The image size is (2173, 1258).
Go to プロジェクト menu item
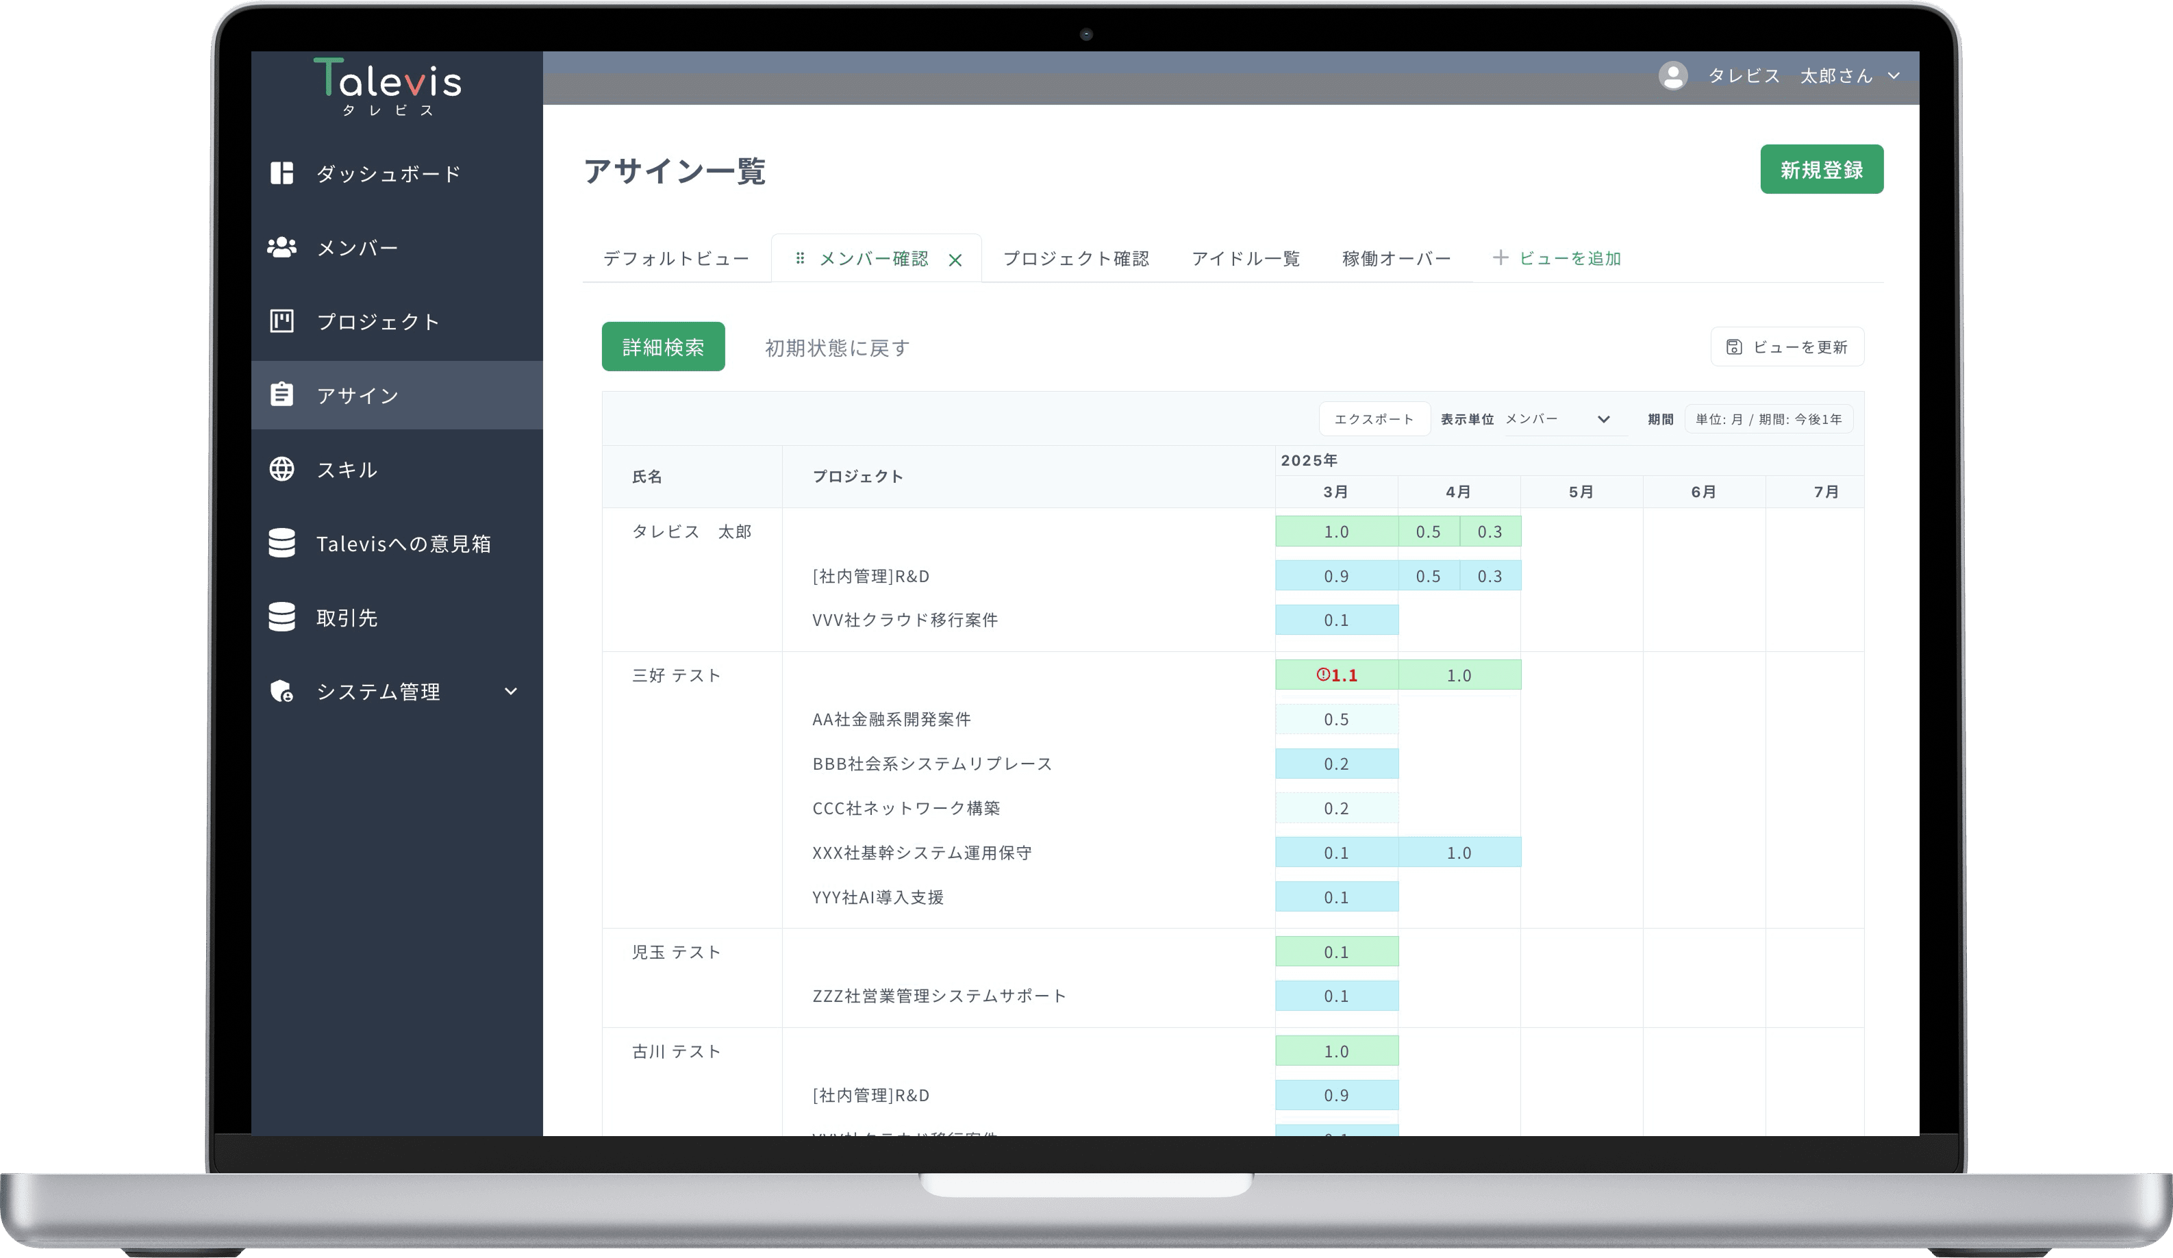click(397, 322)
